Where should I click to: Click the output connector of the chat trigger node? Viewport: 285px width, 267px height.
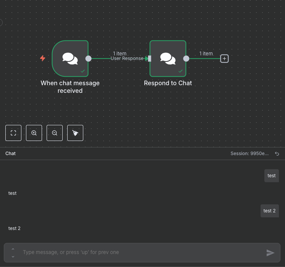(88, 58)
